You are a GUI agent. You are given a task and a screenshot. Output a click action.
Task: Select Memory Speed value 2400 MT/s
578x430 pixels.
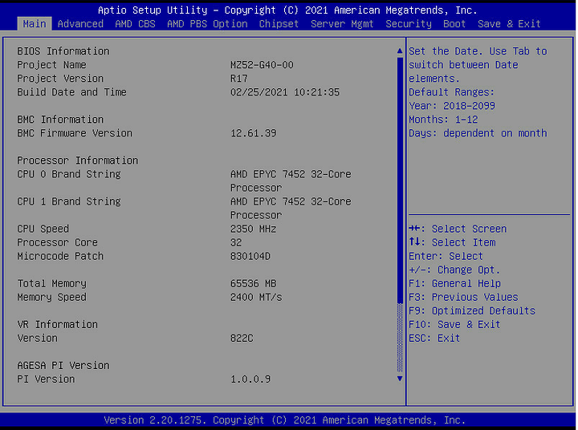(256, 297)
